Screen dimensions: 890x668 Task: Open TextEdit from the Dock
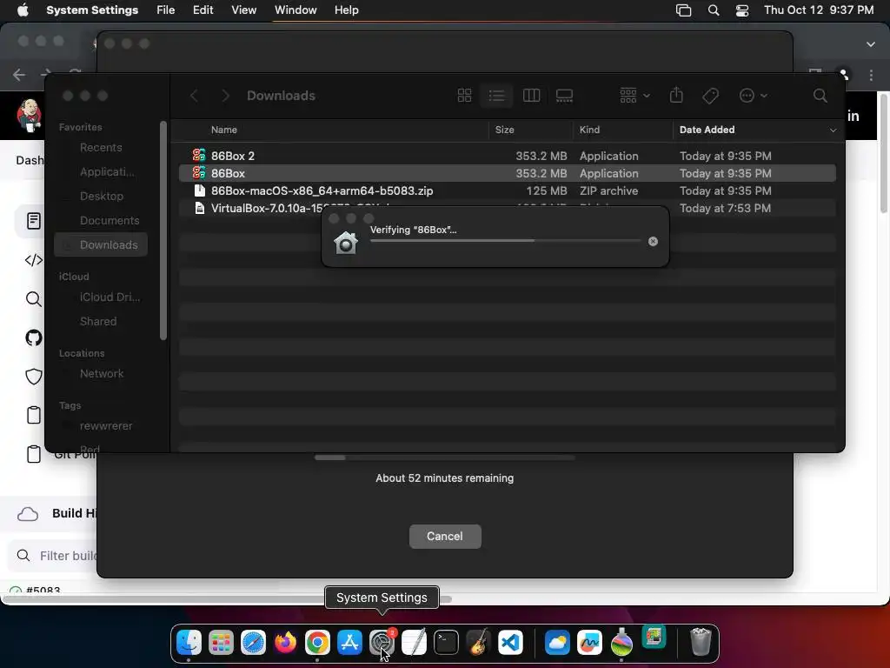point(415,643)
